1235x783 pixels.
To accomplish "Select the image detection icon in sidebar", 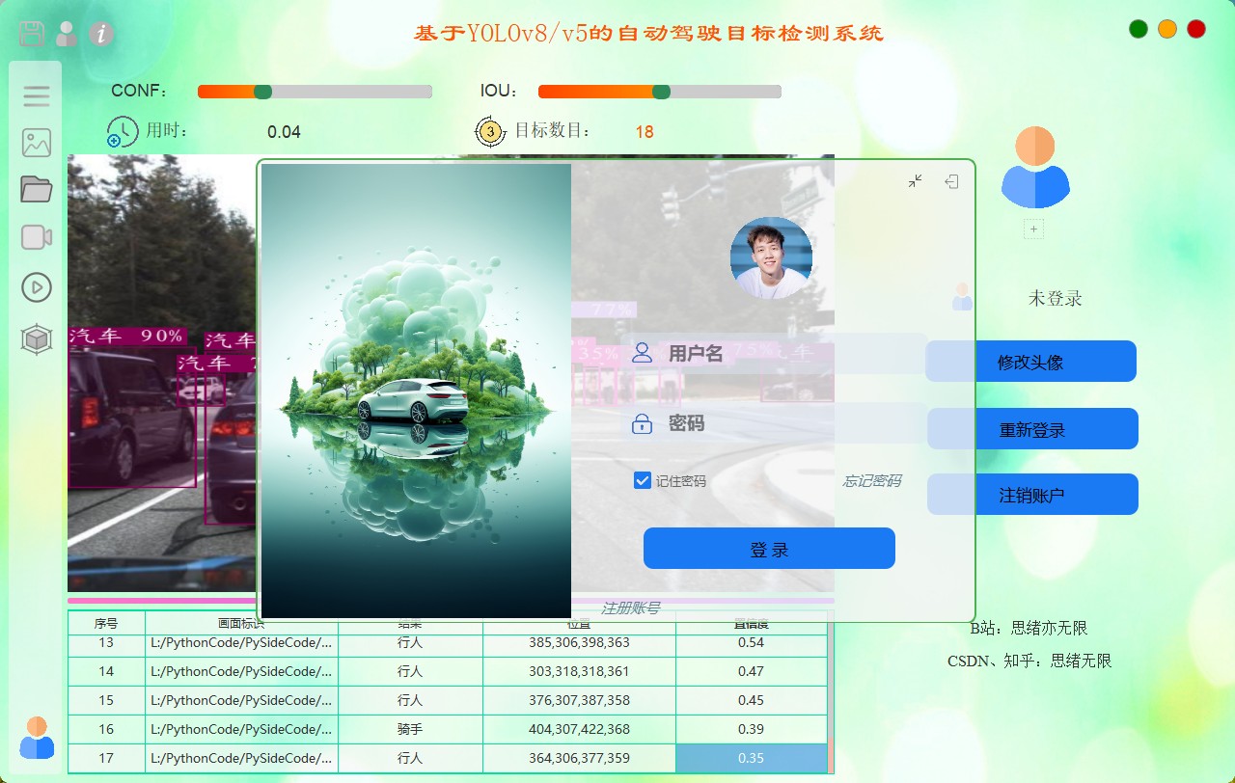I will (37, 143).
